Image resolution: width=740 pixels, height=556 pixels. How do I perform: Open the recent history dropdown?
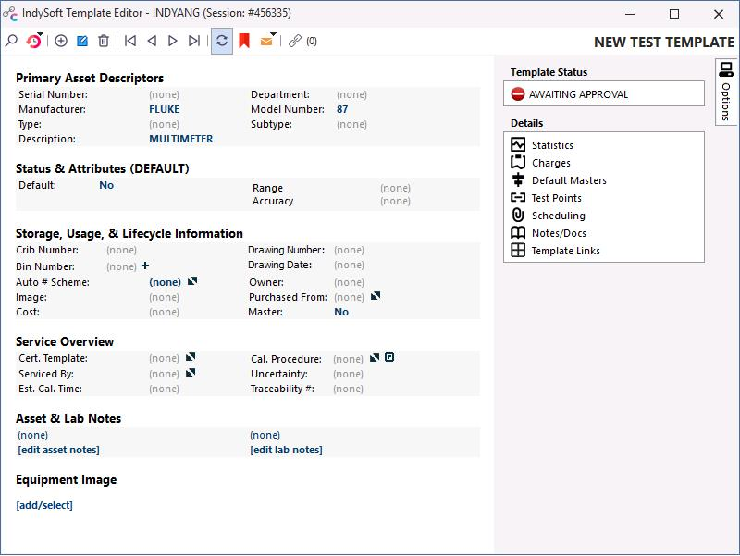tap(34, 41)
